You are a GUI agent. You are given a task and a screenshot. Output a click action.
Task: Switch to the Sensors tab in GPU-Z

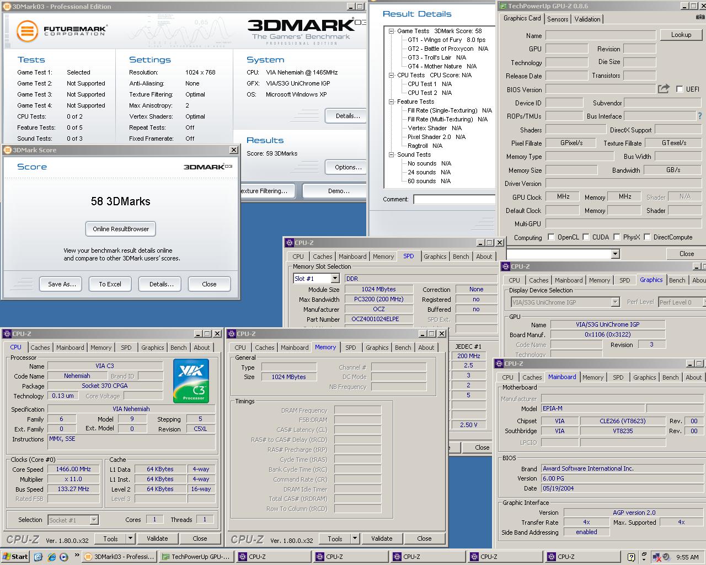pos(558,19)
